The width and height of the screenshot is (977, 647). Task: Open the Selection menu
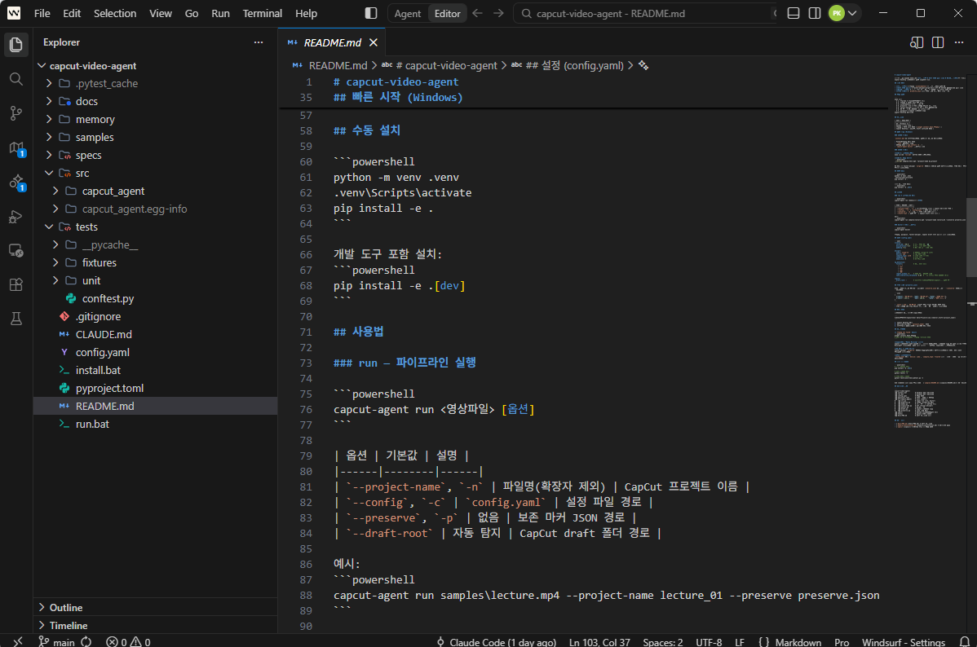[x=115, y=13]
